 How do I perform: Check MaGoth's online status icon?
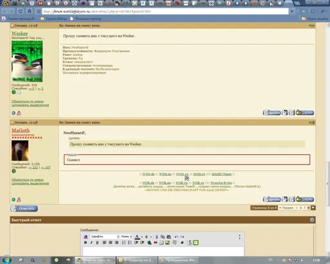click(x=14, y=199)
